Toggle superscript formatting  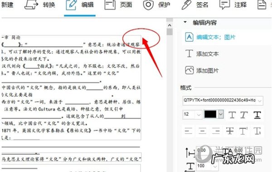coord(243,131)
